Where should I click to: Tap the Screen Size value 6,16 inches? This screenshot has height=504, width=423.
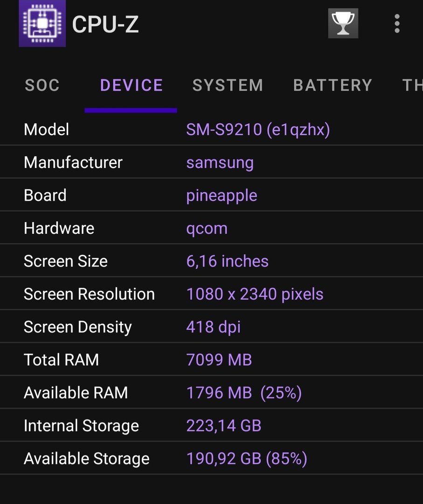[227, 261]
